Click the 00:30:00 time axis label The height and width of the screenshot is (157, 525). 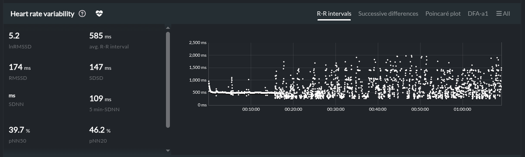pyautogui.click(x=335, y=109)
